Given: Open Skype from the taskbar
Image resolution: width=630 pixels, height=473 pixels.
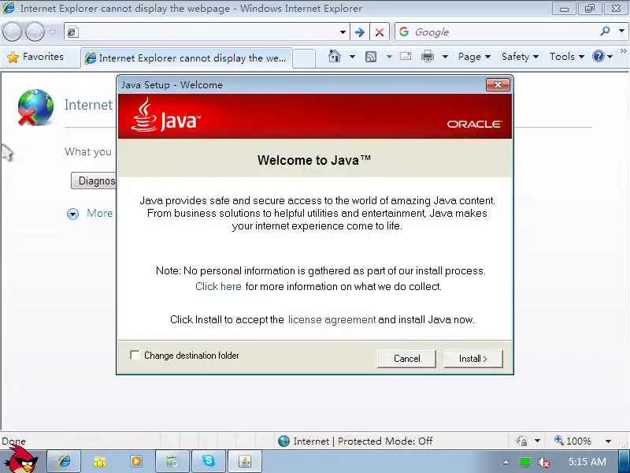Looking at the screenshot, I should [x=209, y=460].
